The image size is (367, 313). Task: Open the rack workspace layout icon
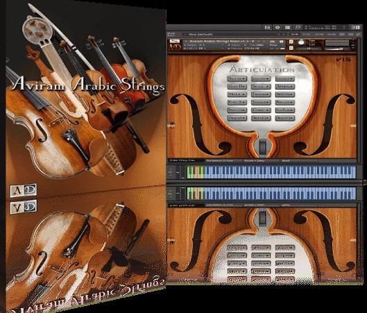coord(287,27)
